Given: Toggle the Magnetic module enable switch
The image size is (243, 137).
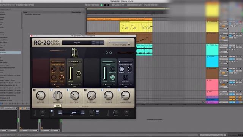Looking at the screenshot, I should 119,90.
